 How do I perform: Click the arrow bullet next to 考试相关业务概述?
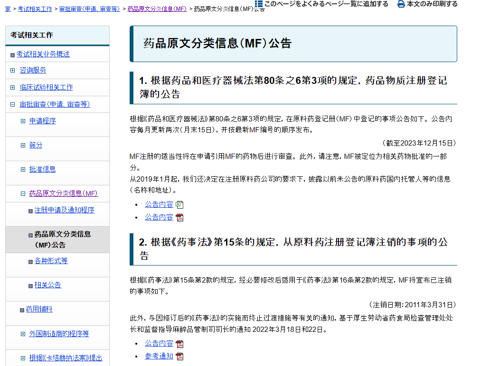(x=12, y=55)
